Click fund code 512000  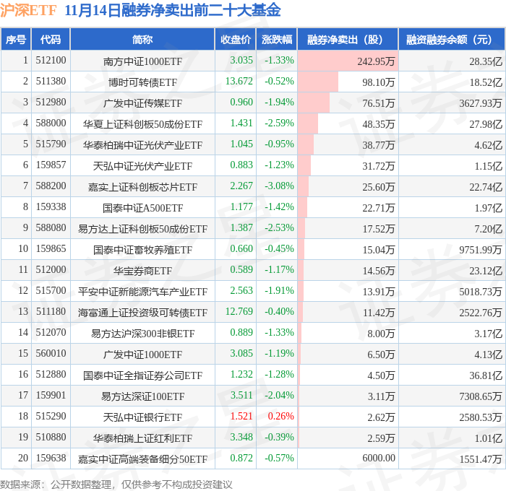pyautogui.click(x=51, y=270)
